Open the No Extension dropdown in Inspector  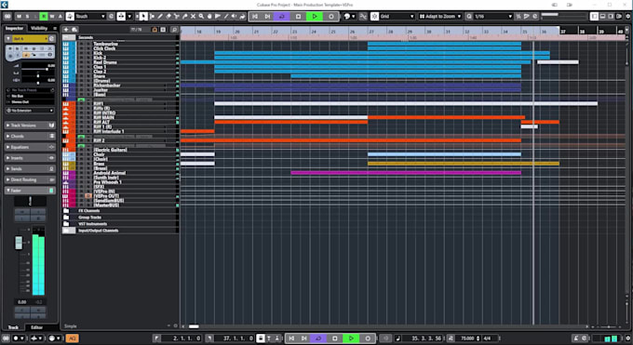(x=31, y=110)
